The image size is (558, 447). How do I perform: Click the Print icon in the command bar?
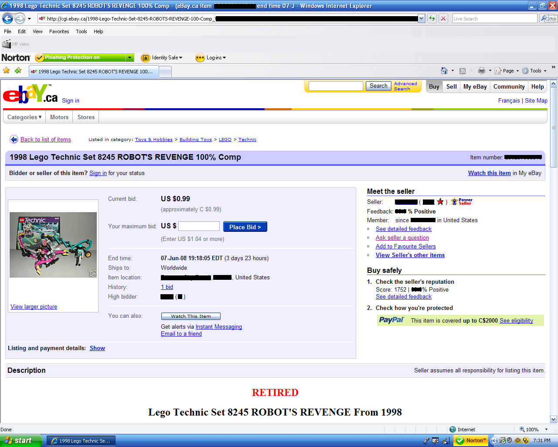(x=482, y=71)
